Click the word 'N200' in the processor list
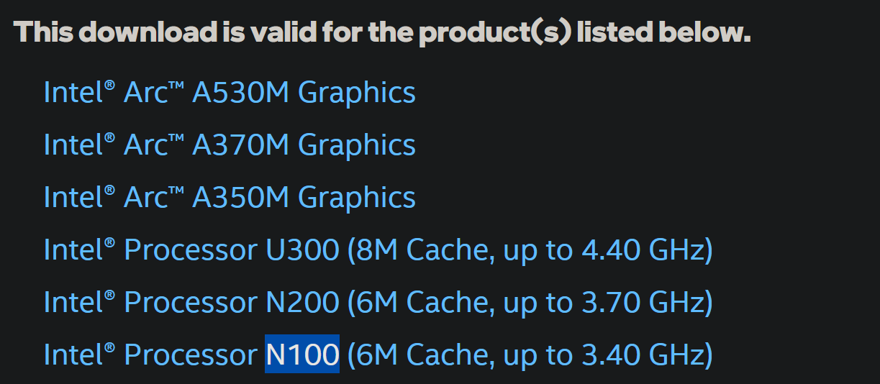 pos(302,303)
